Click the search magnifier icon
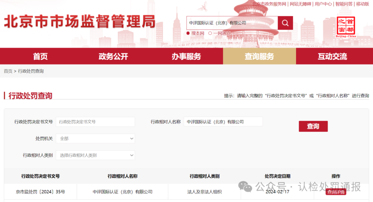This screenshot has width=373, height=202. (x=285, y=23)
